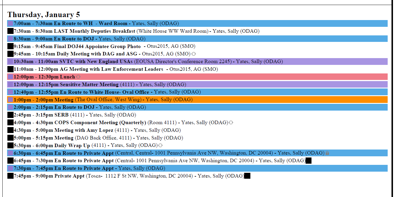
Task: Select the 6:30pm En Route to Private Appt entry
Action: [x=197, y=153]
